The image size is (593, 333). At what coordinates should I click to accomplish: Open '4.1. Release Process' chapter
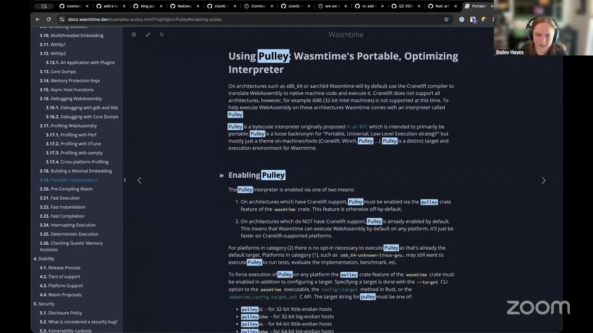coord(60,268)
